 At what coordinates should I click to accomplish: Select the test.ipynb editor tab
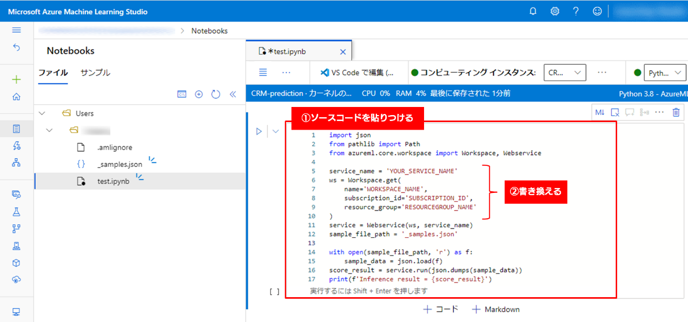(x=299, y=51)
